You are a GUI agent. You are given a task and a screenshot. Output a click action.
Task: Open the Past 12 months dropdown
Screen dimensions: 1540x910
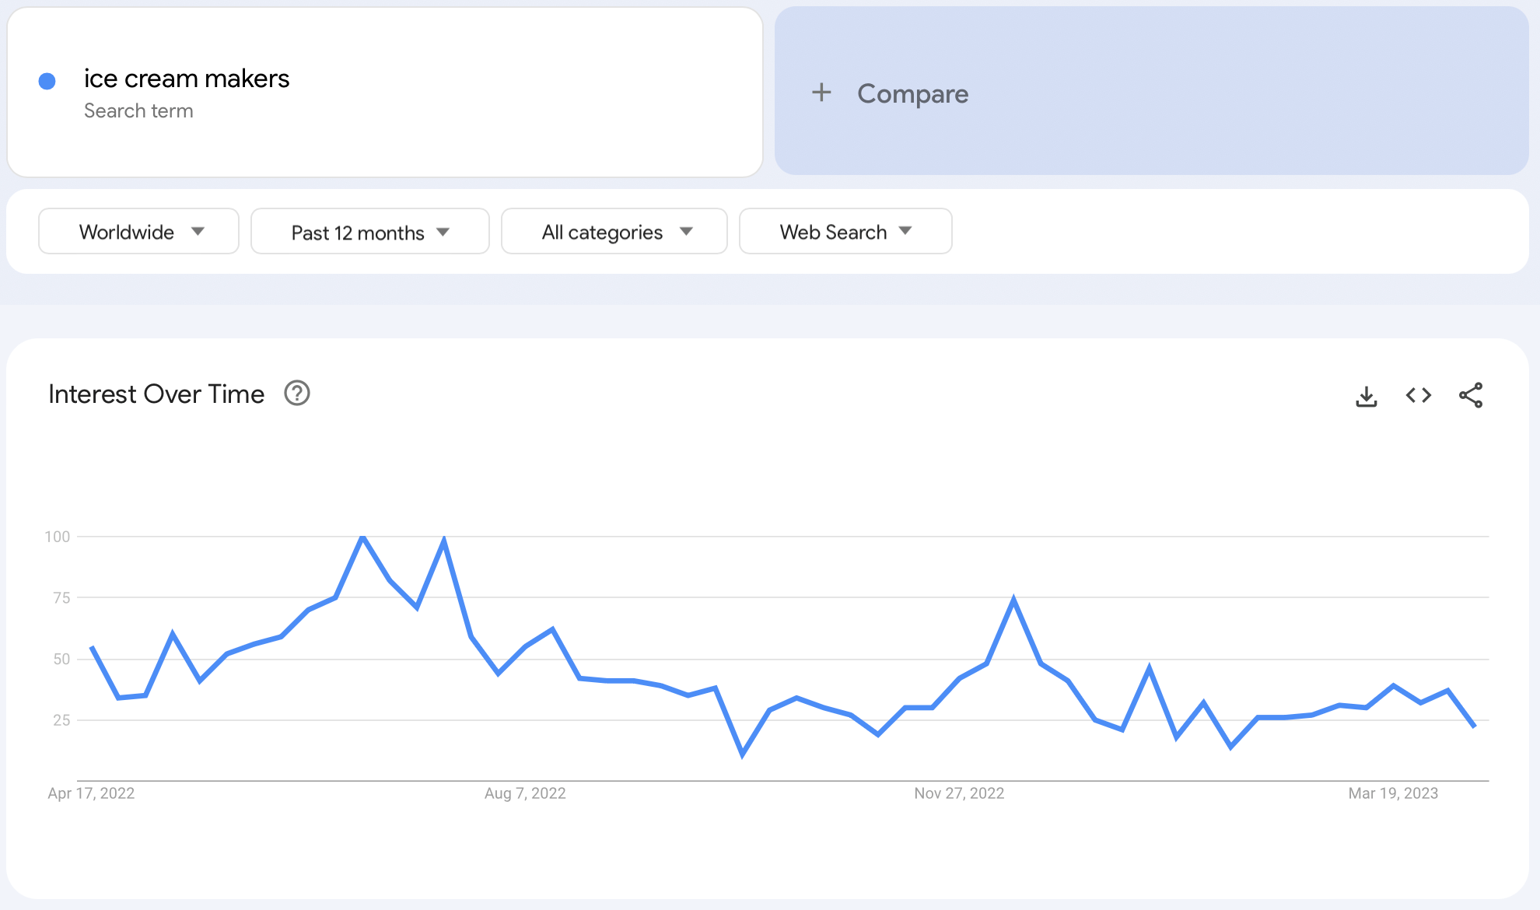coord(369,232)
